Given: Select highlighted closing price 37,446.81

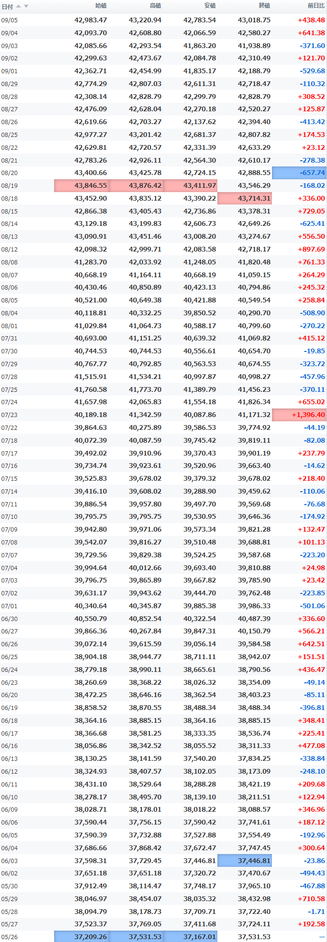Looking at the screenshot, I should click(245, 861).
